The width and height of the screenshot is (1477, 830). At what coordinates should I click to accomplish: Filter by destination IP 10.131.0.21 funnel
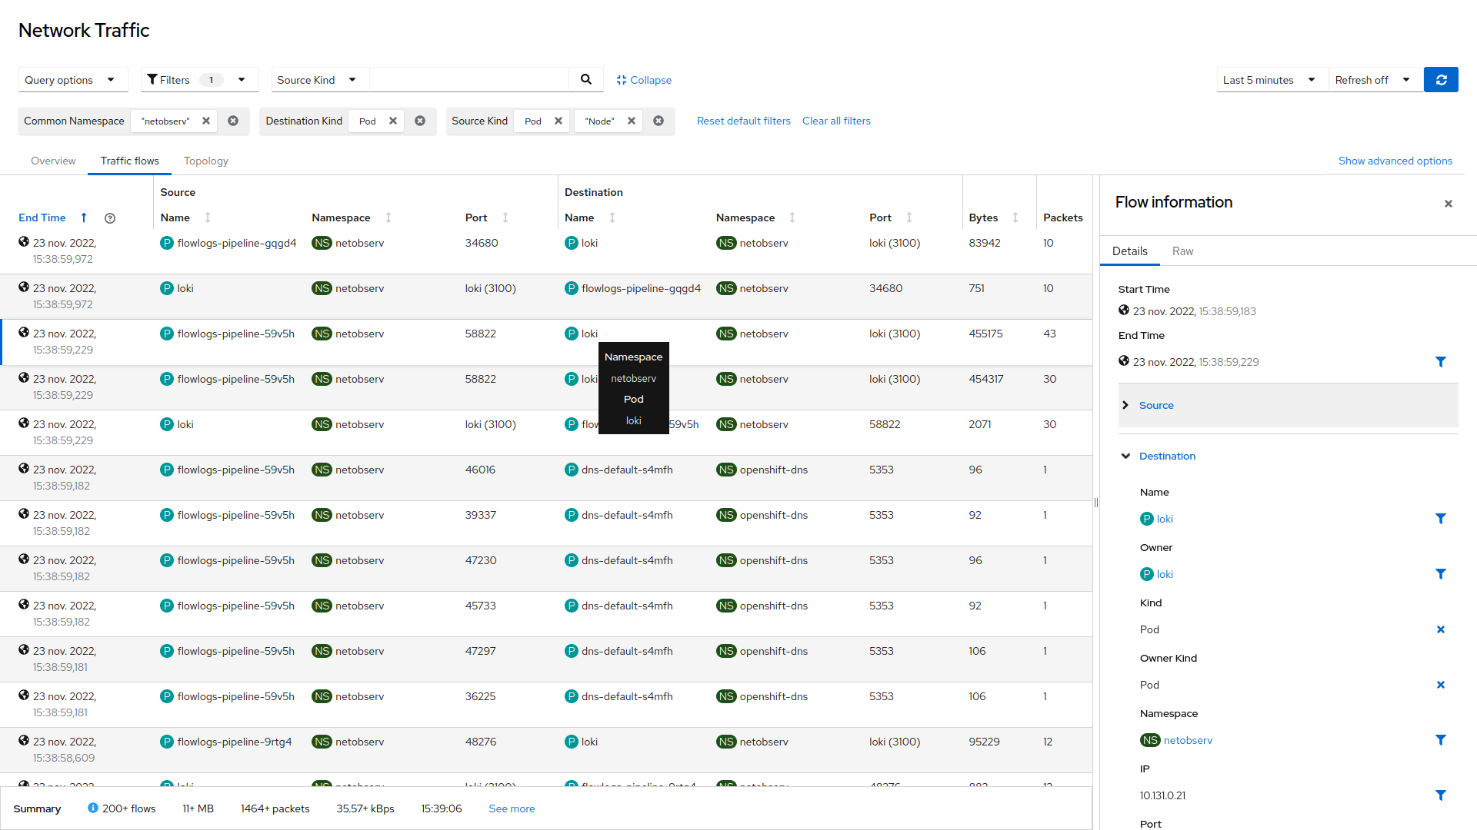coord(1440,795)
